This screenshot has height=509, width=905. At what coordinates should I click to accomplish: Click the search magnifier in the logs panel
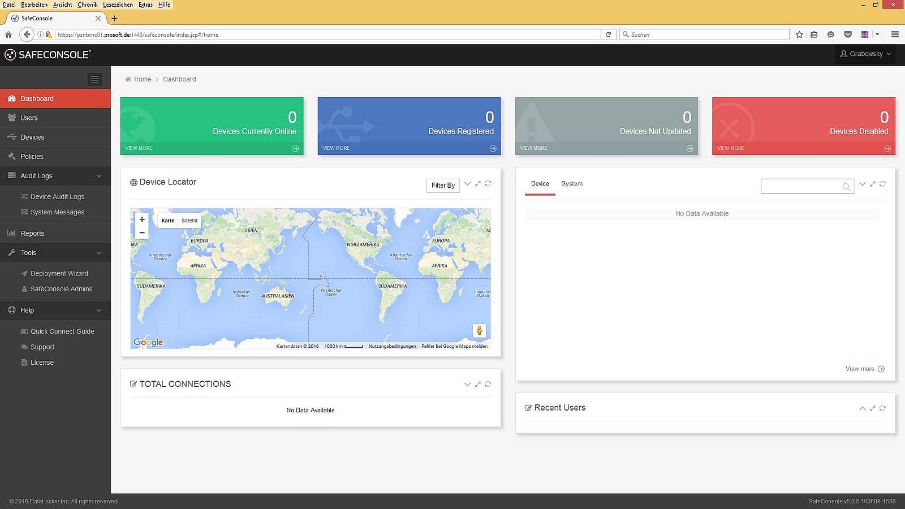tap(846, 187)
